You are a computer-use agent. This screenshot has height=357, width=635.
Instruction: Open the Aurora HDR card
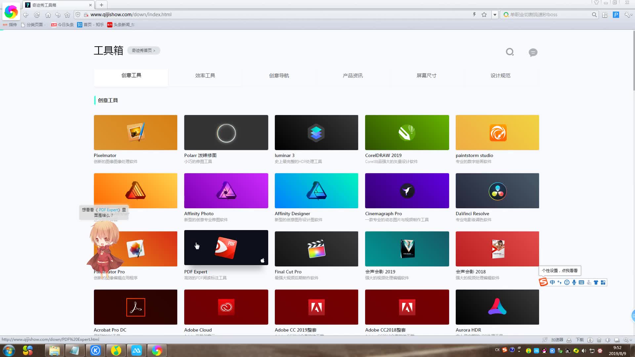[497, 307]
